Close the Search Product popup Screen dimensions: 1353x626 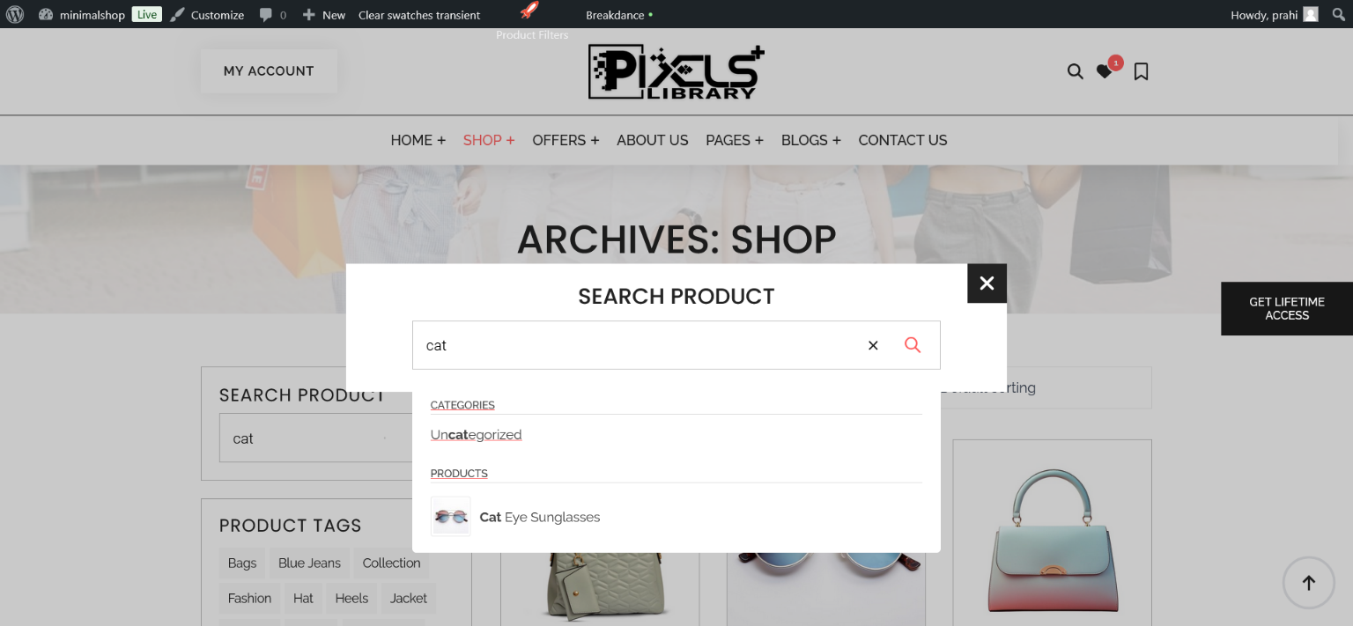click(987, 284)
